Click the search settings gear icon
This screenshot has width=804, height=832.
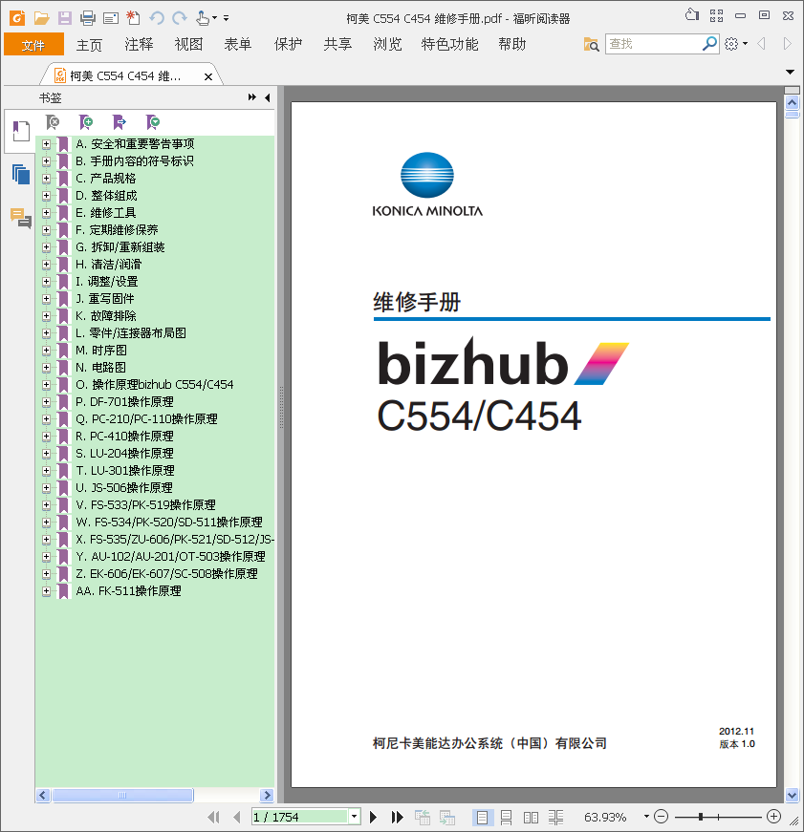pyautogui.click(x=731, y=44)
